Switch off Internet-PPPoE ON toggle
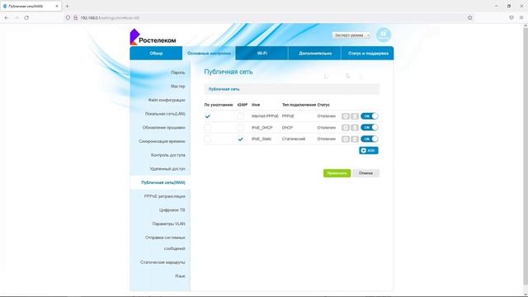Image resolution: width=528 pixels, height=297 pixels. point(369,116)
